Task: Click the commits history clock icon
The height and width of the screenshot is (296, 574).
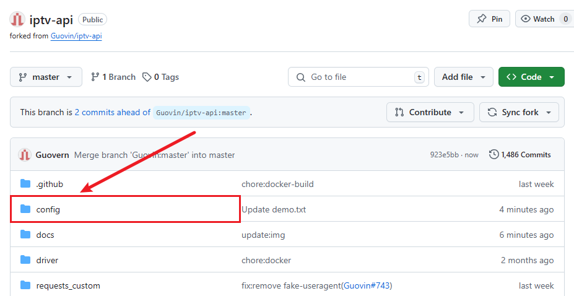Action: click(x=494, y=155)
